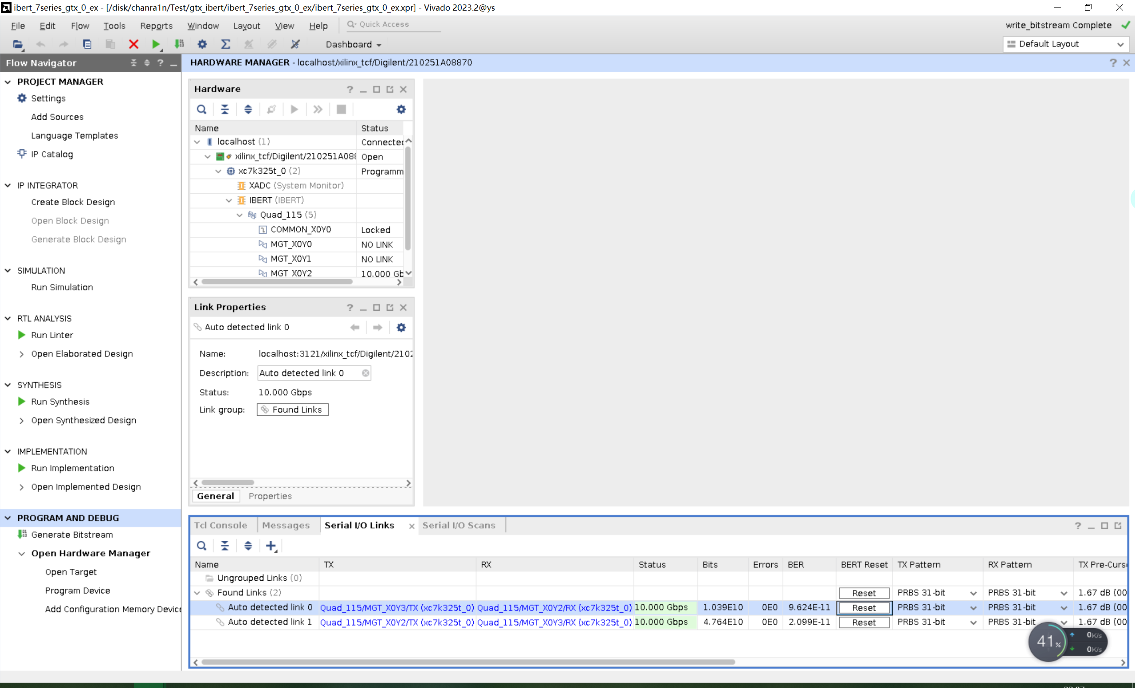The height and width of the screenshot is (688, 1135).
Task: Click the Quad_115/MGT_X0Y3/TX link for link 0
Action: click(397, 608)
